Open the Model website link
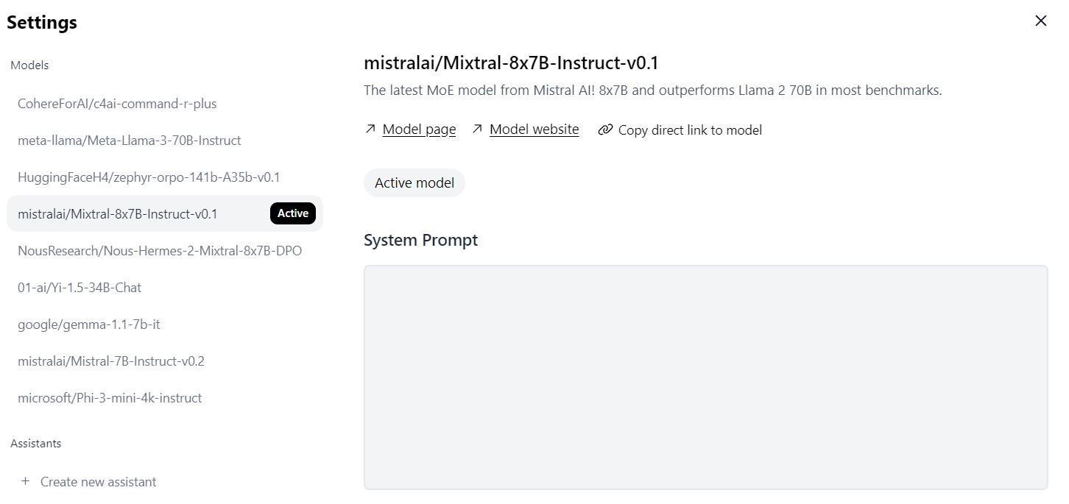 point(534,129)
